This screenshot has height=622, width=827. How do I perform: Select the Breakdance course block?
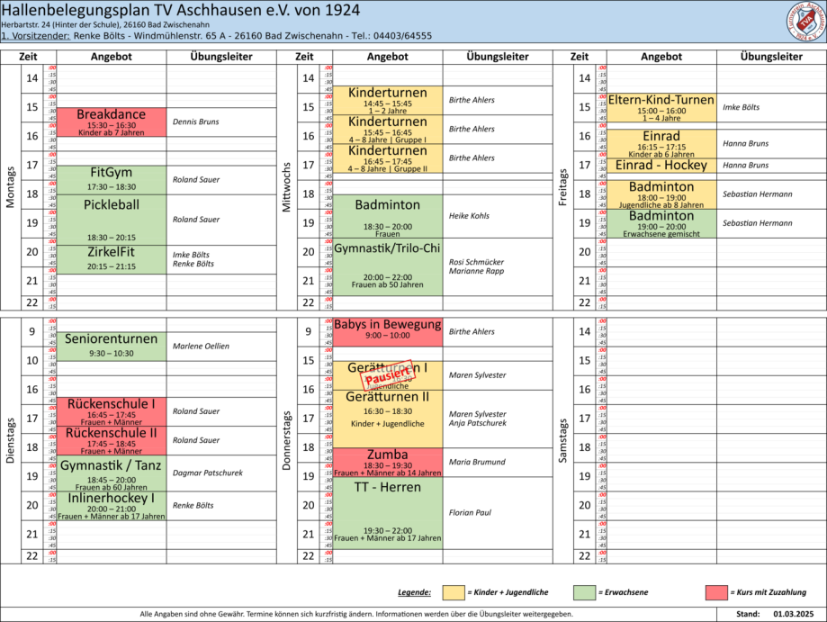click(x=111, y=122)
